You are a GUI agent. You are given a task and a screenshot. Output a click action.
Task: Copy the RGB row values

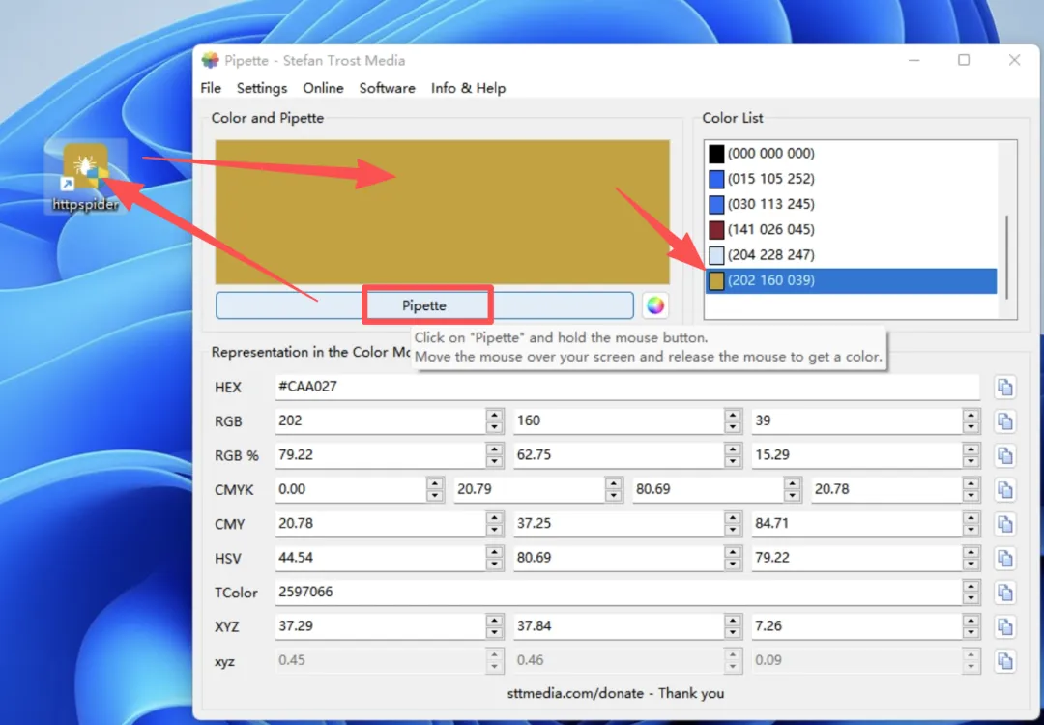point(1005,421)
